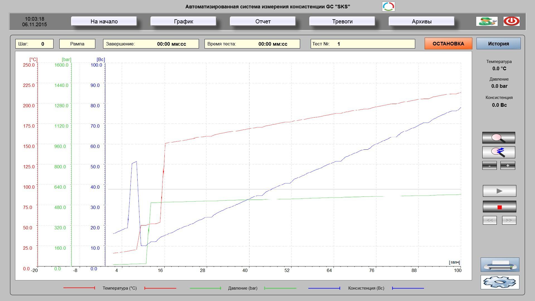Click the magnifying glass zoom icon
This screenshot has width=535, height=301.
coord(498,138)
